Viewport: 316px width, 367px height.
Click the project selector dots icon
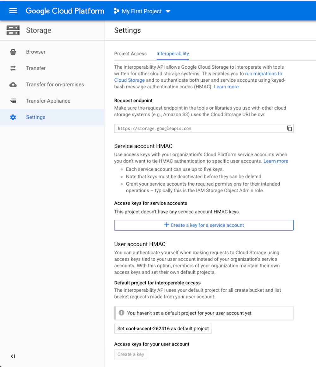click(116, 11)
